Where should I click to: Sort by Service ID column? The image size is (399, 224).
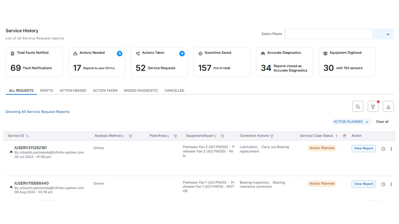27,136
